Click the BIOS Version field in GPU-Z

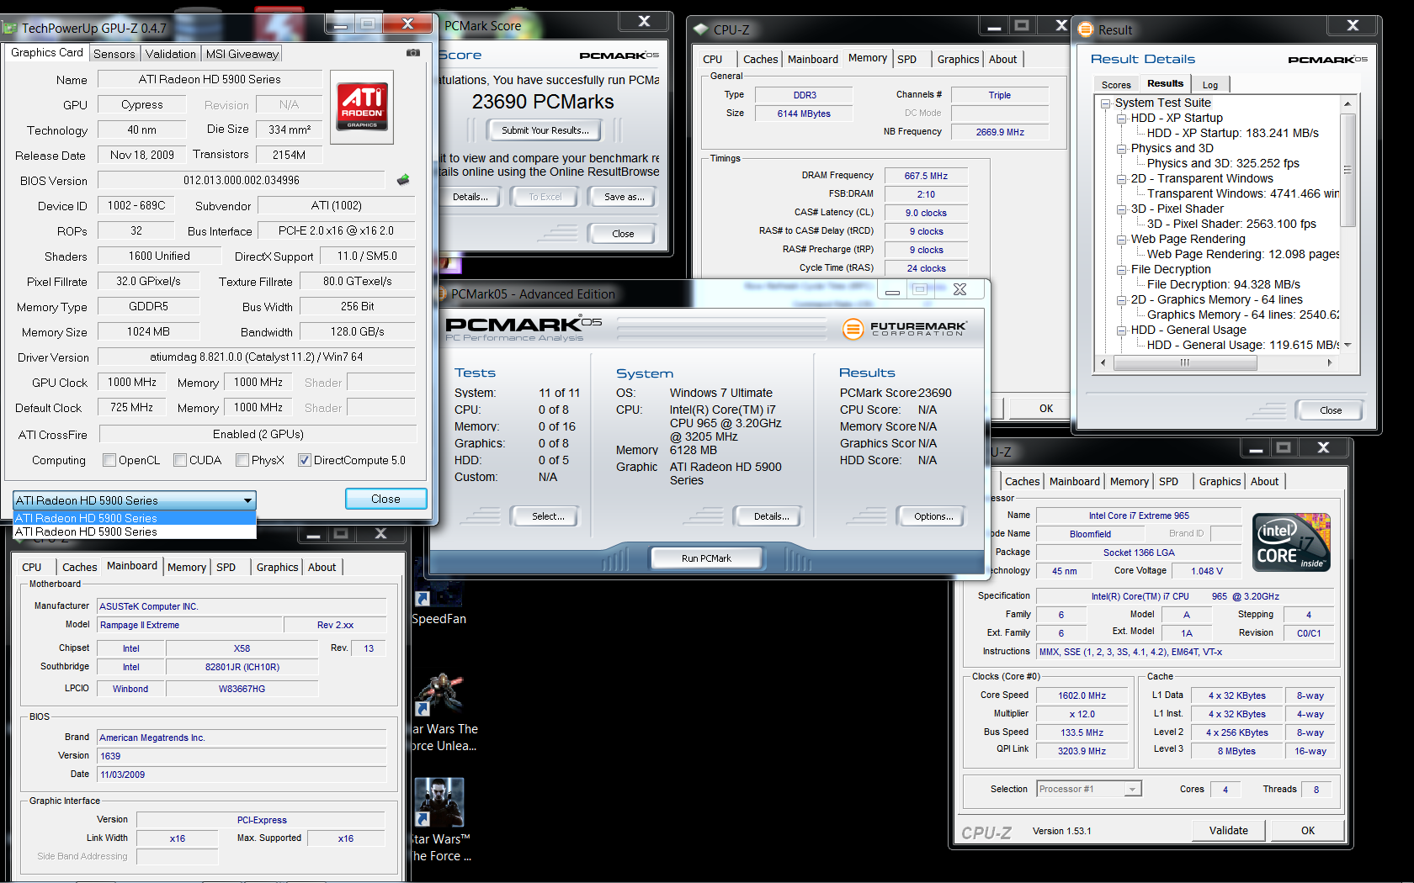point(242,180)
